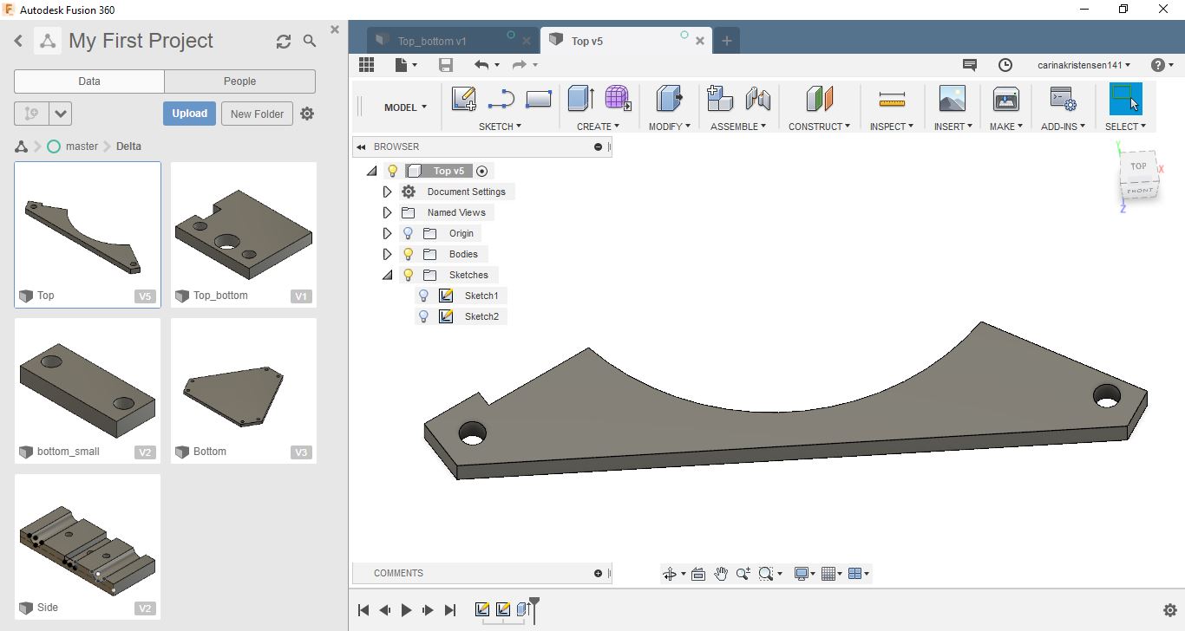Hide the Bodies folder with lightbulb

pos(409,254)
